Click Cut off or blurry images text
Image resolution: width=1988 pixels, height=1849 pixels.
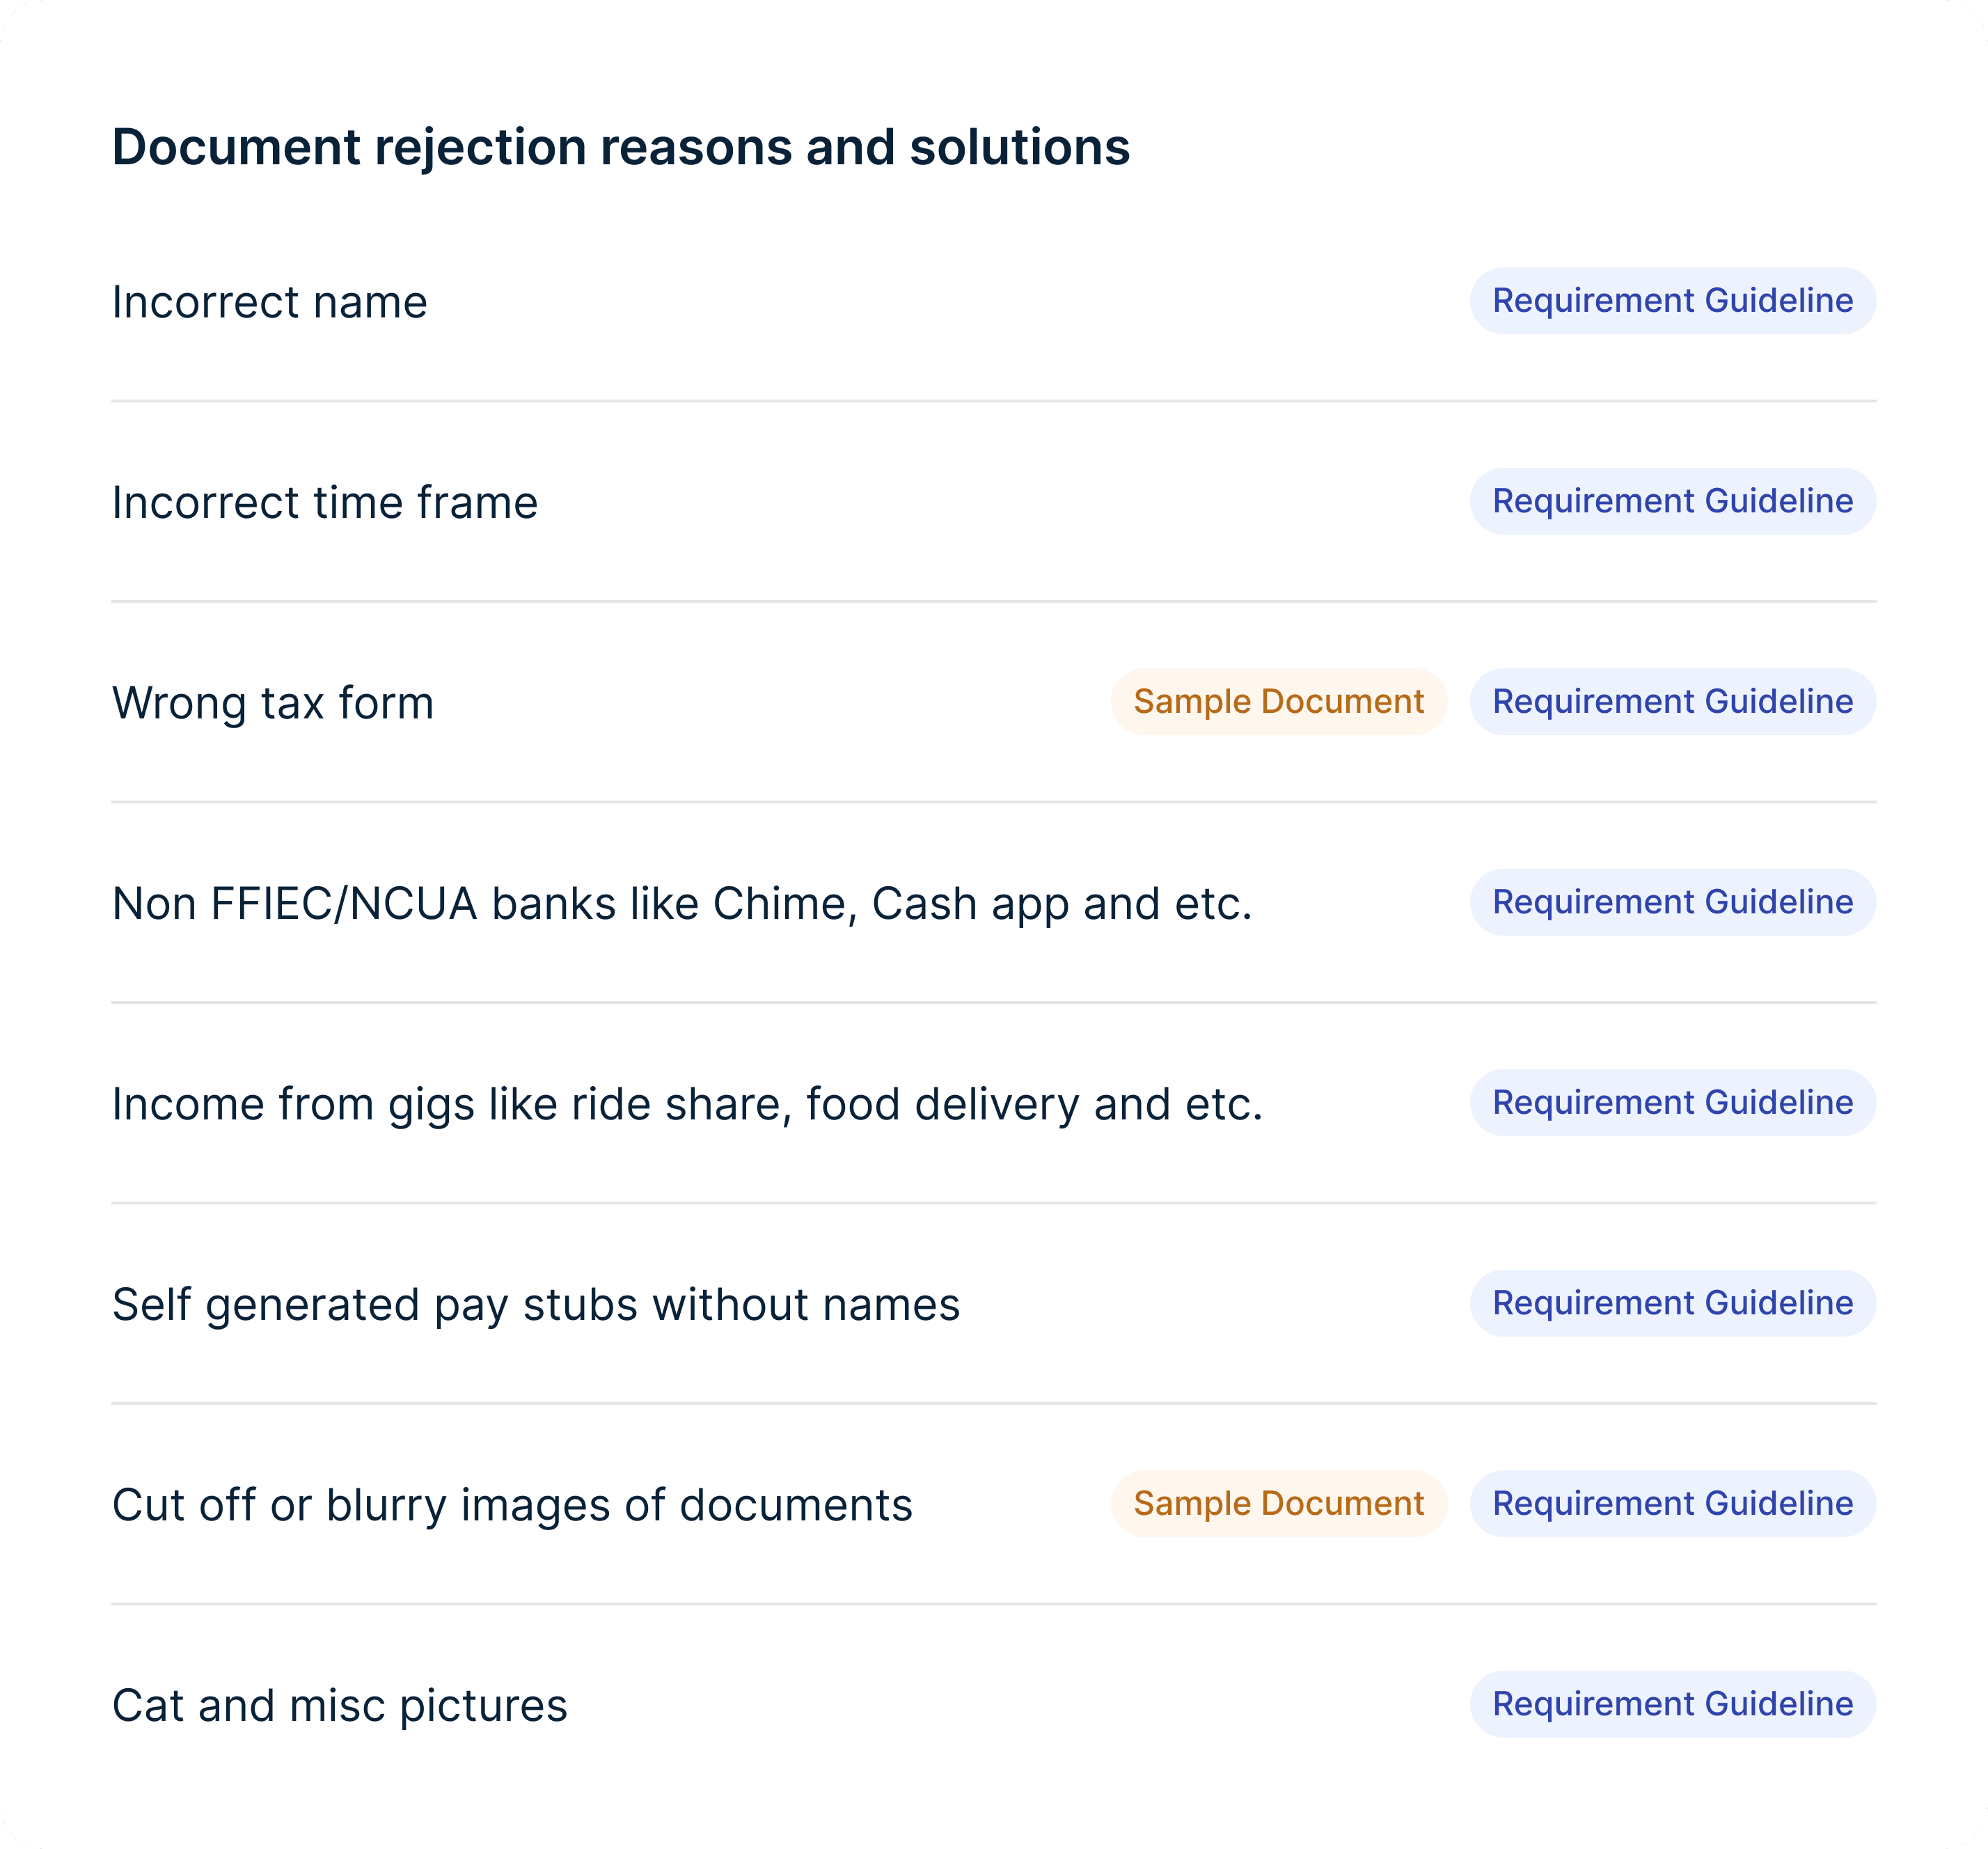[x=512, y=1505]
